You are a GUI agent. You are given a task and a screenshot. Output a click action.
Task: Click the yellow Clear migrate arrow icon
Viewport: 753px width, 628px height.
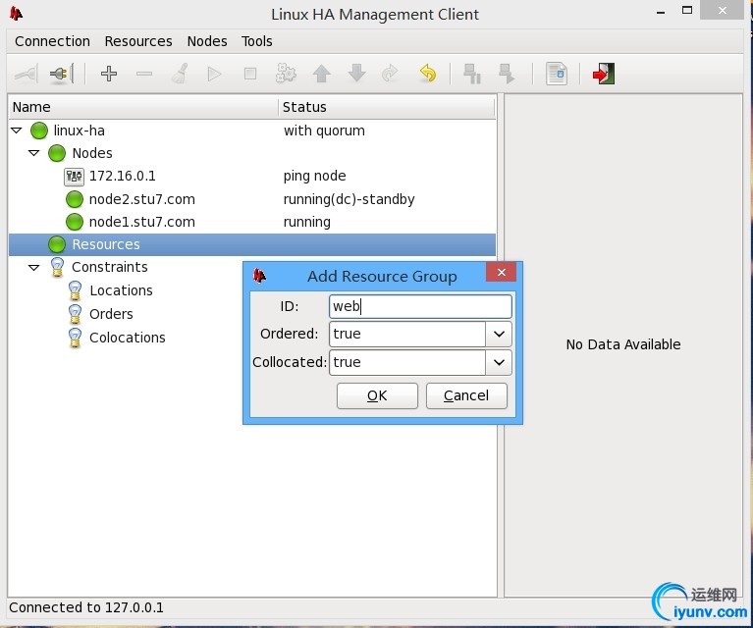[427, 74]
